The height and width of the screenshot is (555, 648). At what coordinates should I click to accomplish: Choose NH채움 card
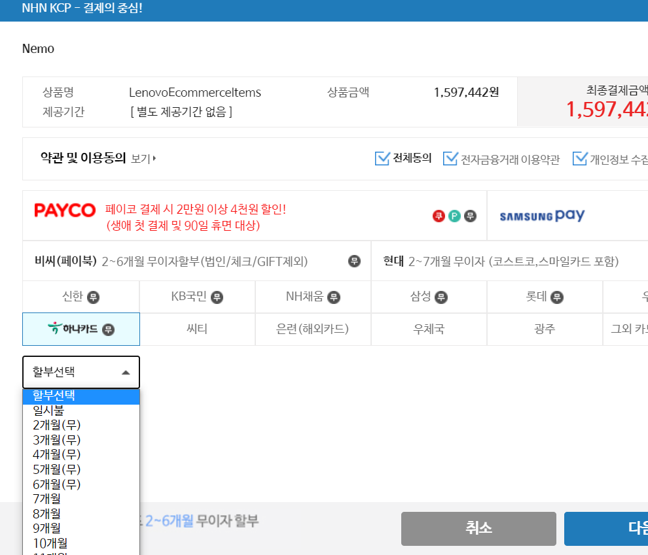313,297
